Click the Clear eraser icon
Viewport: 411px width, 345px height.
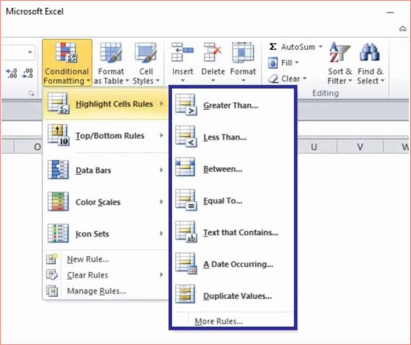(273, 79)
